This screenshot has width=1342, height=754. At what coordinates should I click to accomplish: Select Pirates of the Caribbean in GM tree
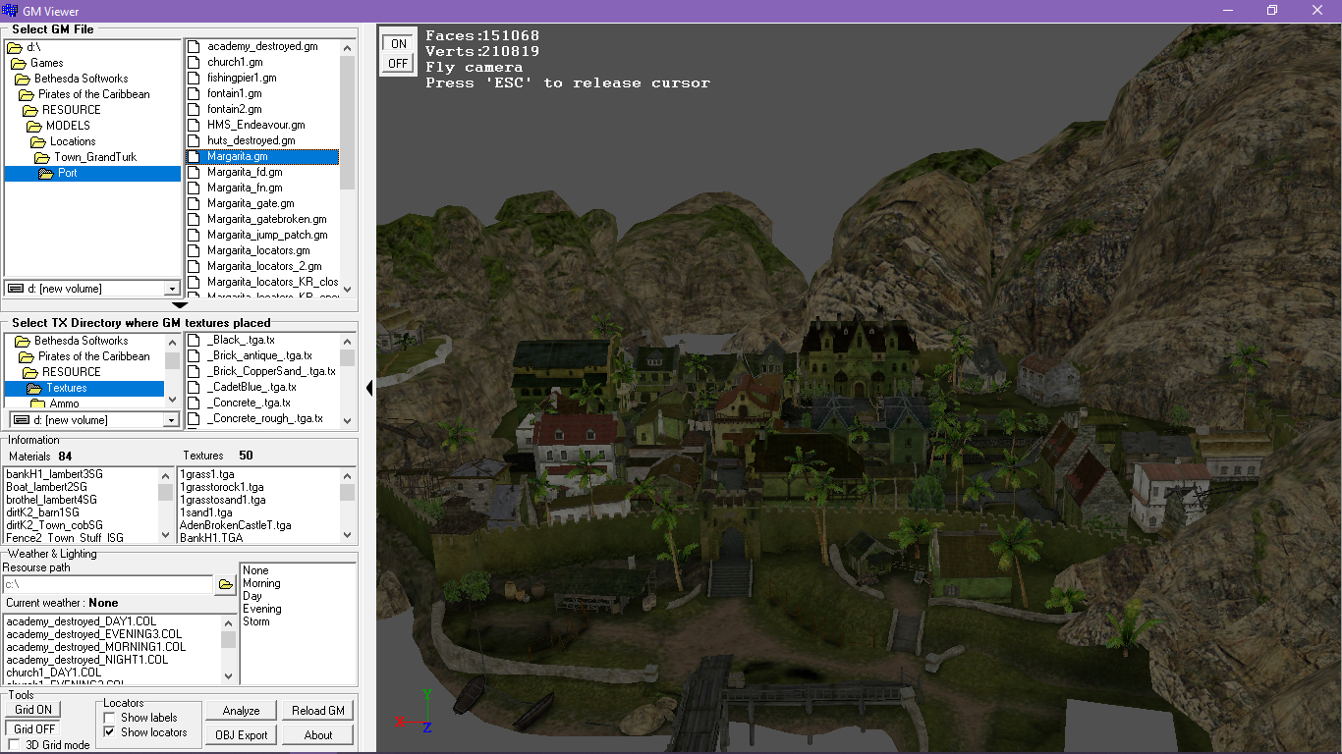pos(94,94)
